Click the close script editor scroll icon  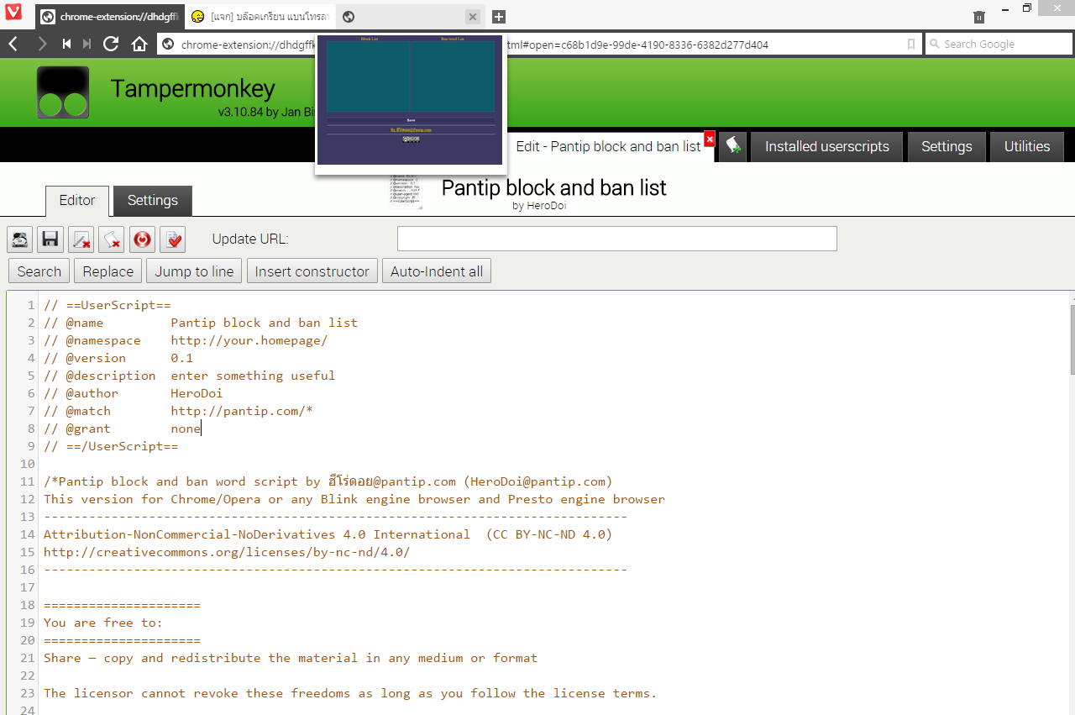click(x=112, y=239)
